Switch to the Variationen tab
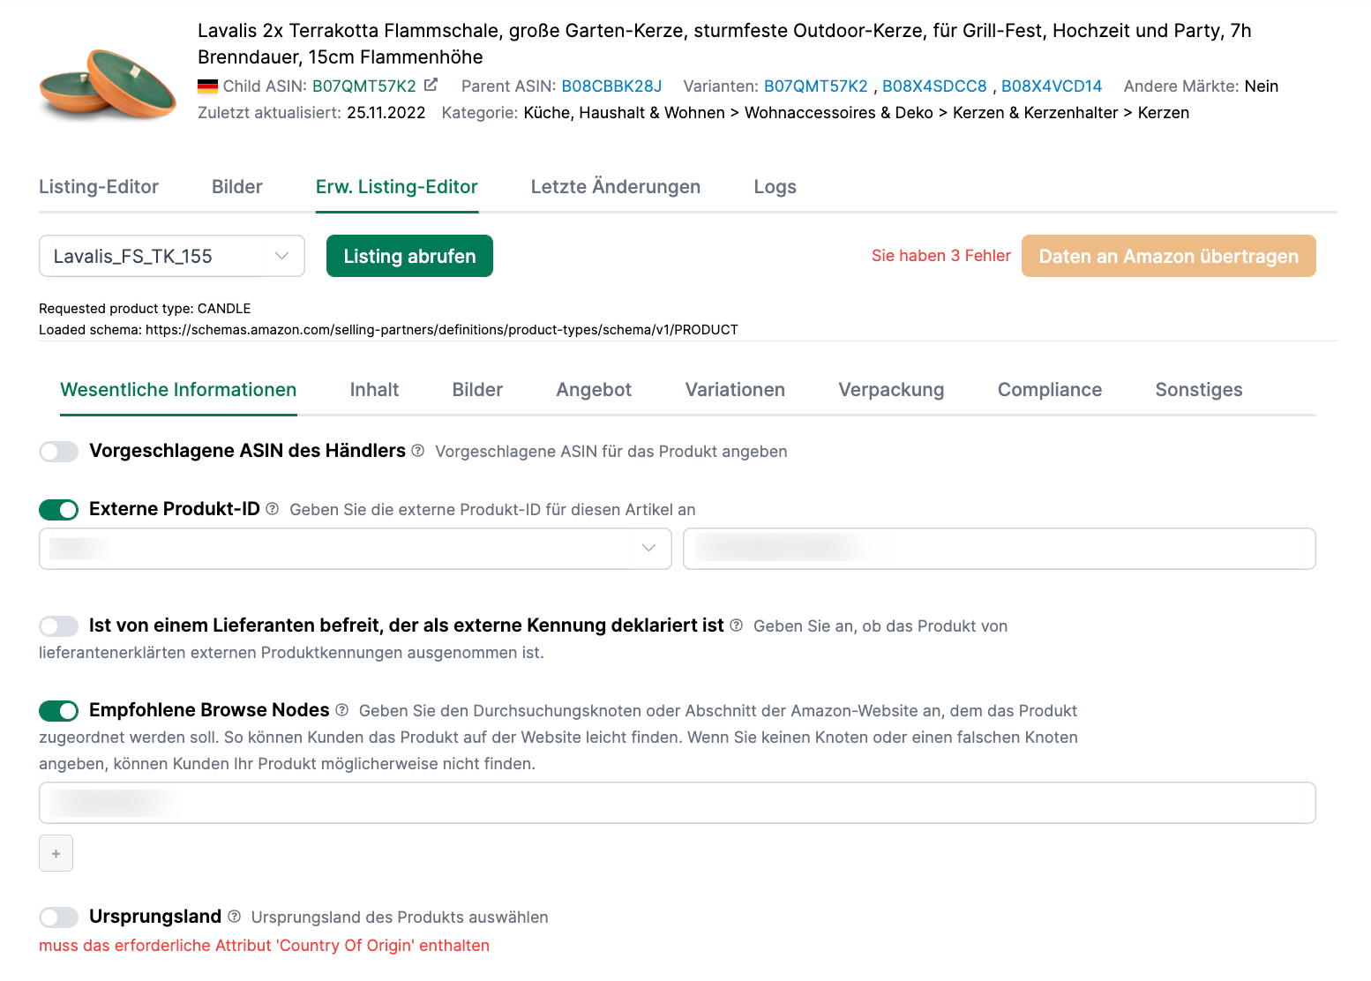Viewport: 1371px width, 981px height. coord(735,390)
